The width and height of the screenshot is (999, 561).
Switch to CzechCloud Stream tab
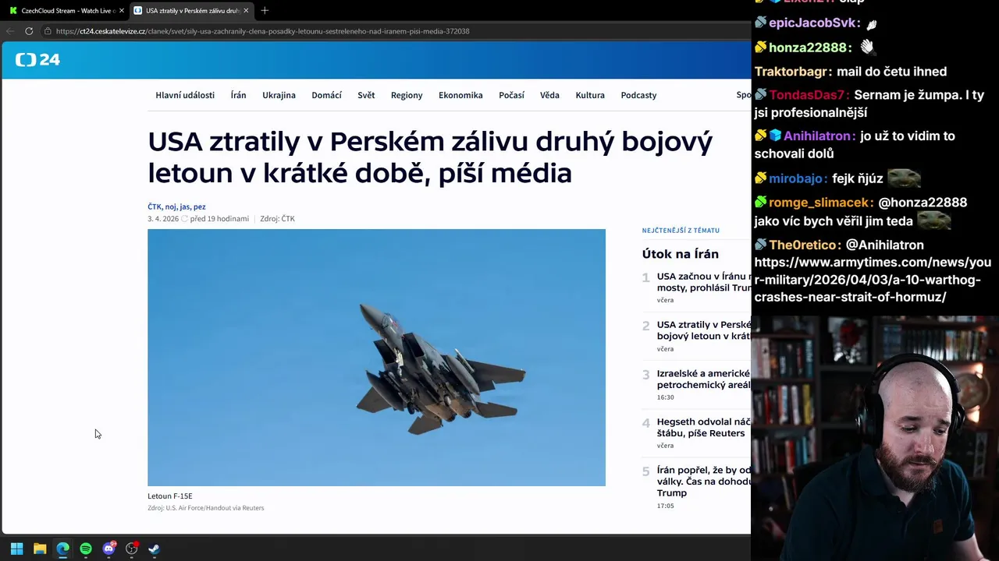[x=66, y=11]
